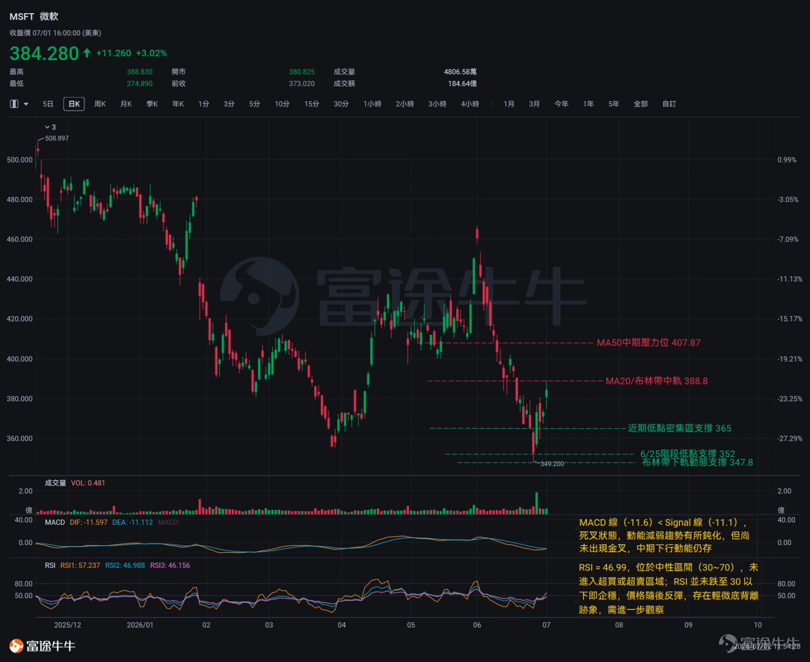The image size is (810, 662).
Task: Select the MA20/布林帶中軌 388.8 line label
Action: pyautogui.click(x=657, y=381)
